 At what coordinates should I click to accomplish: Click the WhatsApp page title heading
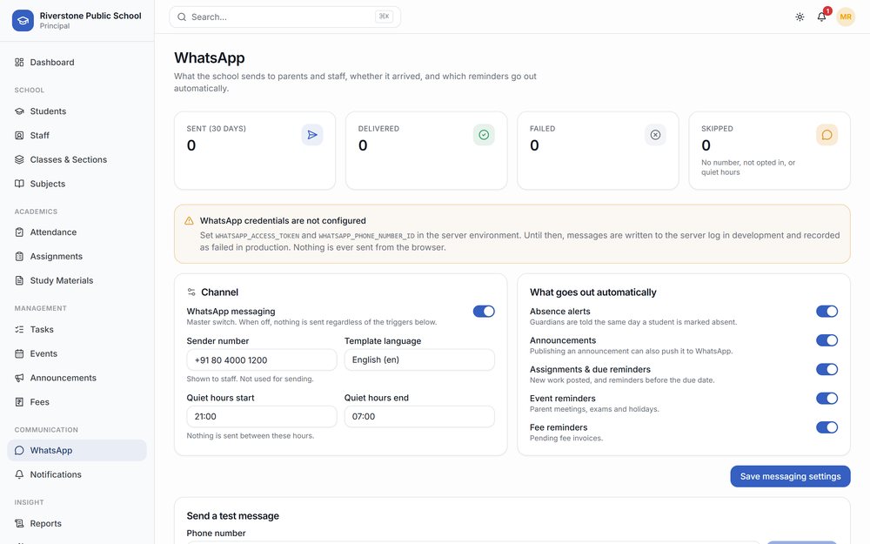pyautogui.click(x=209, y=57)
